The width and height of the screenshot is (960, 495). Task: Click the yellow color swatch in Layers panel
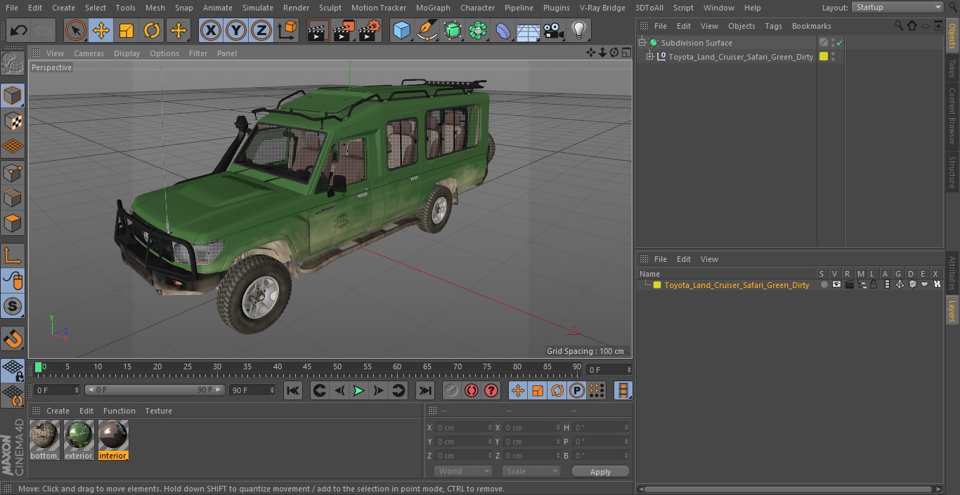657,285
